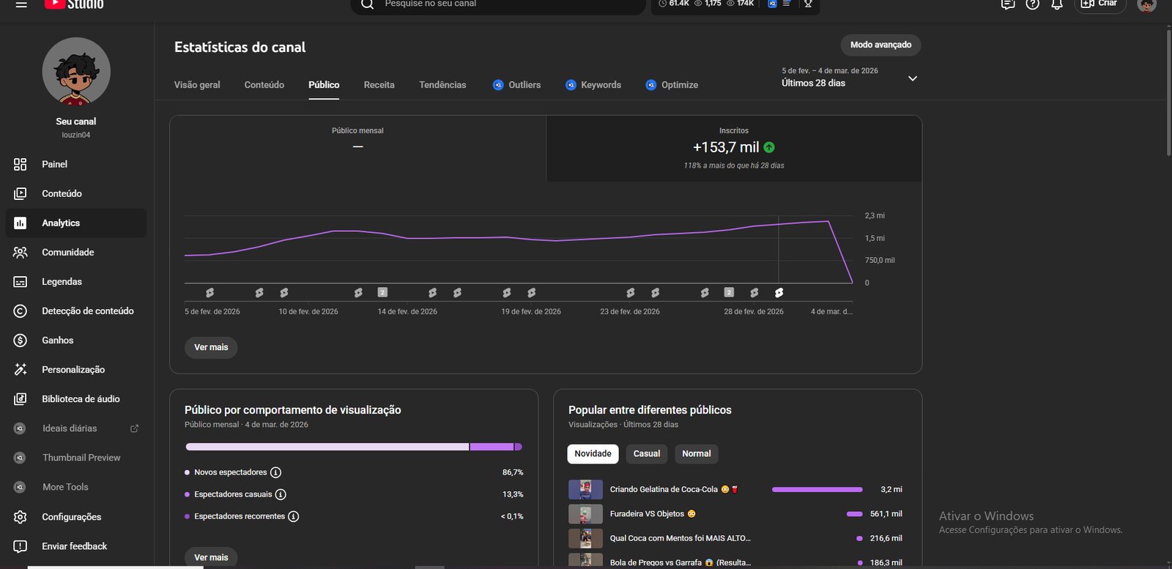Screen dimensions: 1172x569
Task: Open the account avatar menu top right
Action: (1146, 4)
